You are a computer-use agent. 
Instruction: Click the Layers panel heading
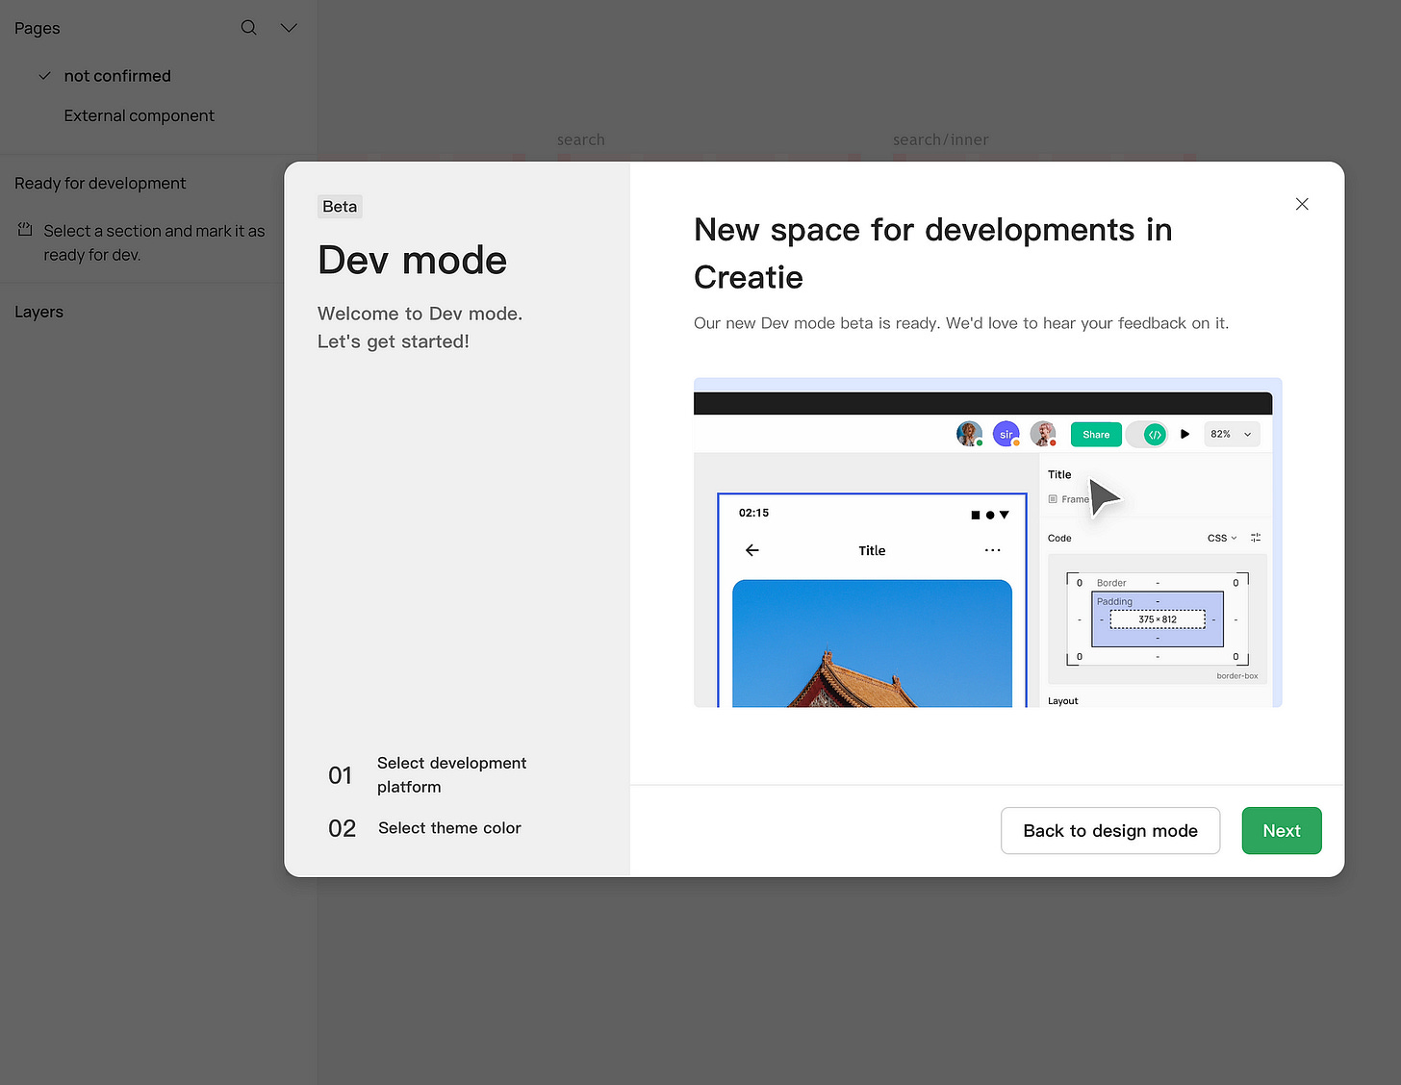(38, 312)
